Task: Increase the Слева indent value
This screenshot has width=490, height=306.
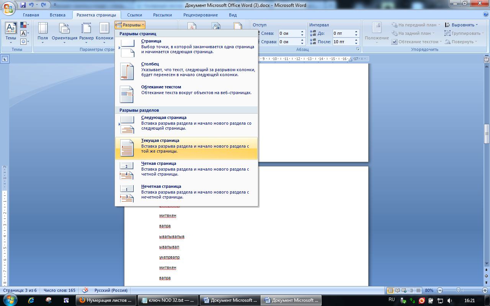Action: click(302, 32)
